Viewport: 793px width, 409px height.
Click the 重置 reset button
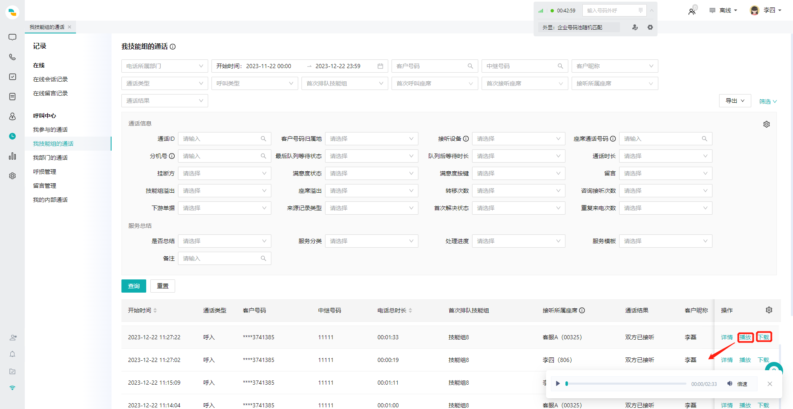point(163,286)
